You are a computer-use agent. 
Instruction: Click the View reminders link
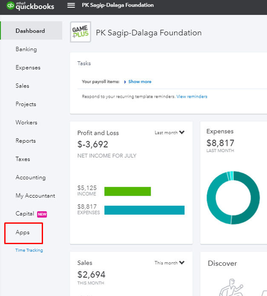pyautogui.click(x=192, y=97)
